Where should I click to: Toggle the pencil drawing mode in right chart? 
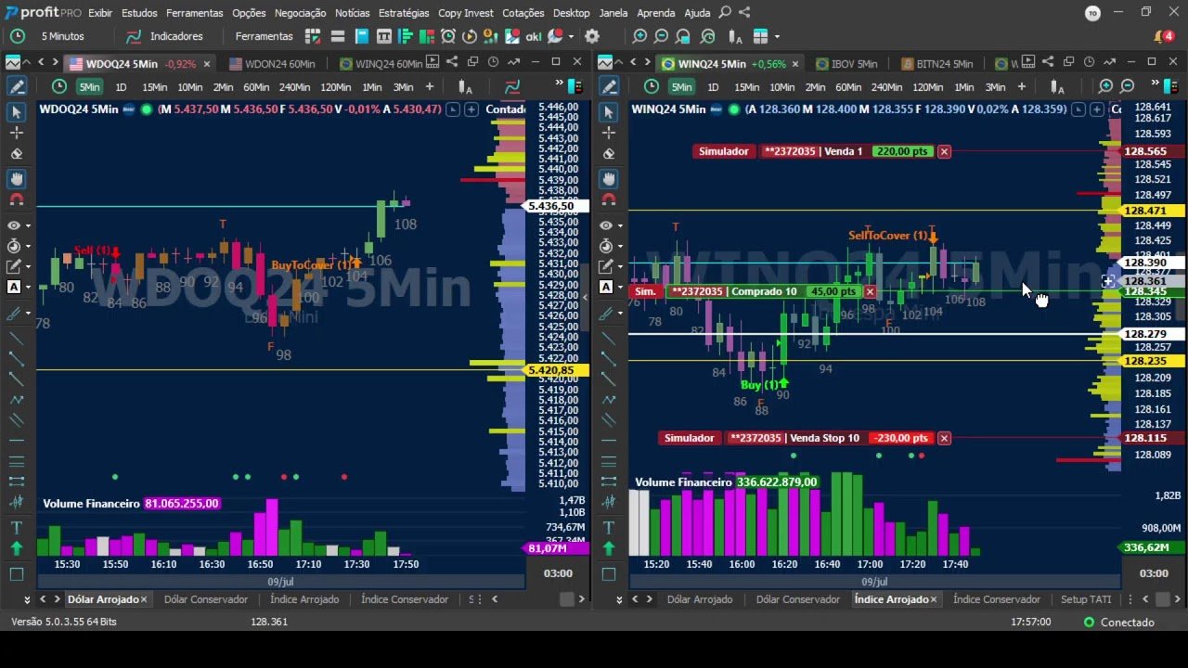click(x=609, y=86)
